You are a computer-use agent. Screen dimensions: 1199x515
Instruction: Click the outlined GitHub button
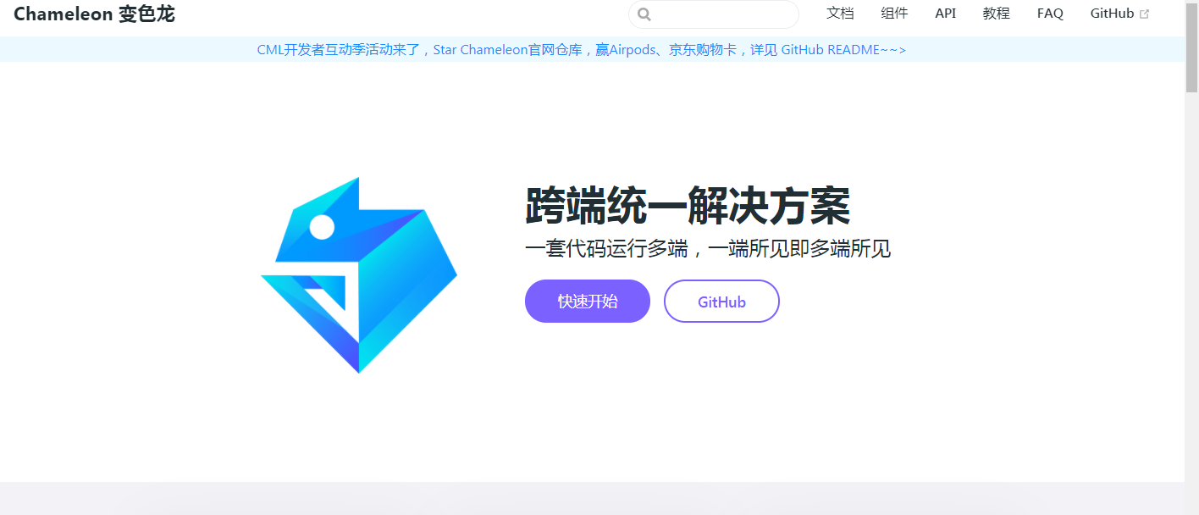pos(721,301)
